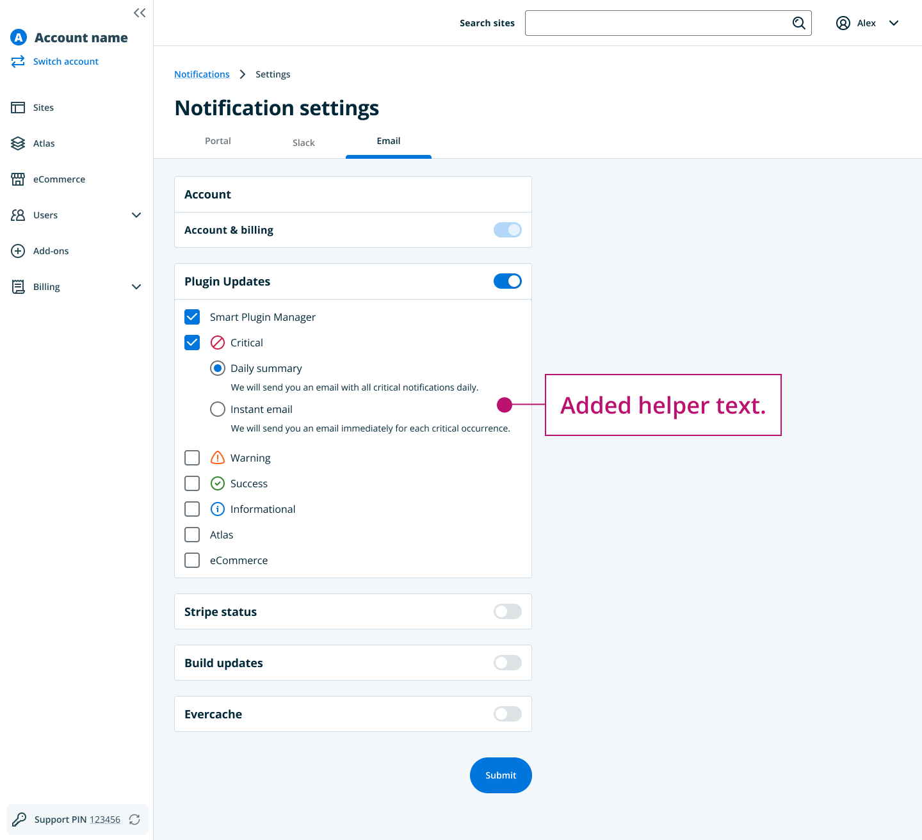Open Atlas in the sidebar
Viewport: 922px width, 840px height.
(44, 143)
